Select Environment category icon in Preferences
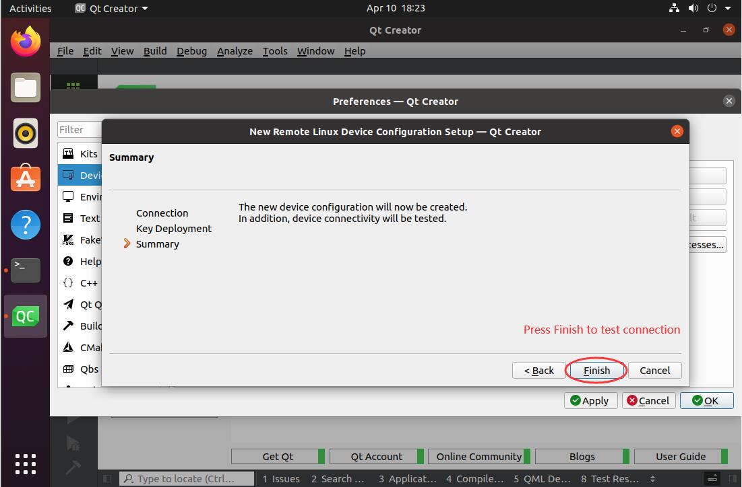Screen dimensions: 742x487 tap(68, 196)
